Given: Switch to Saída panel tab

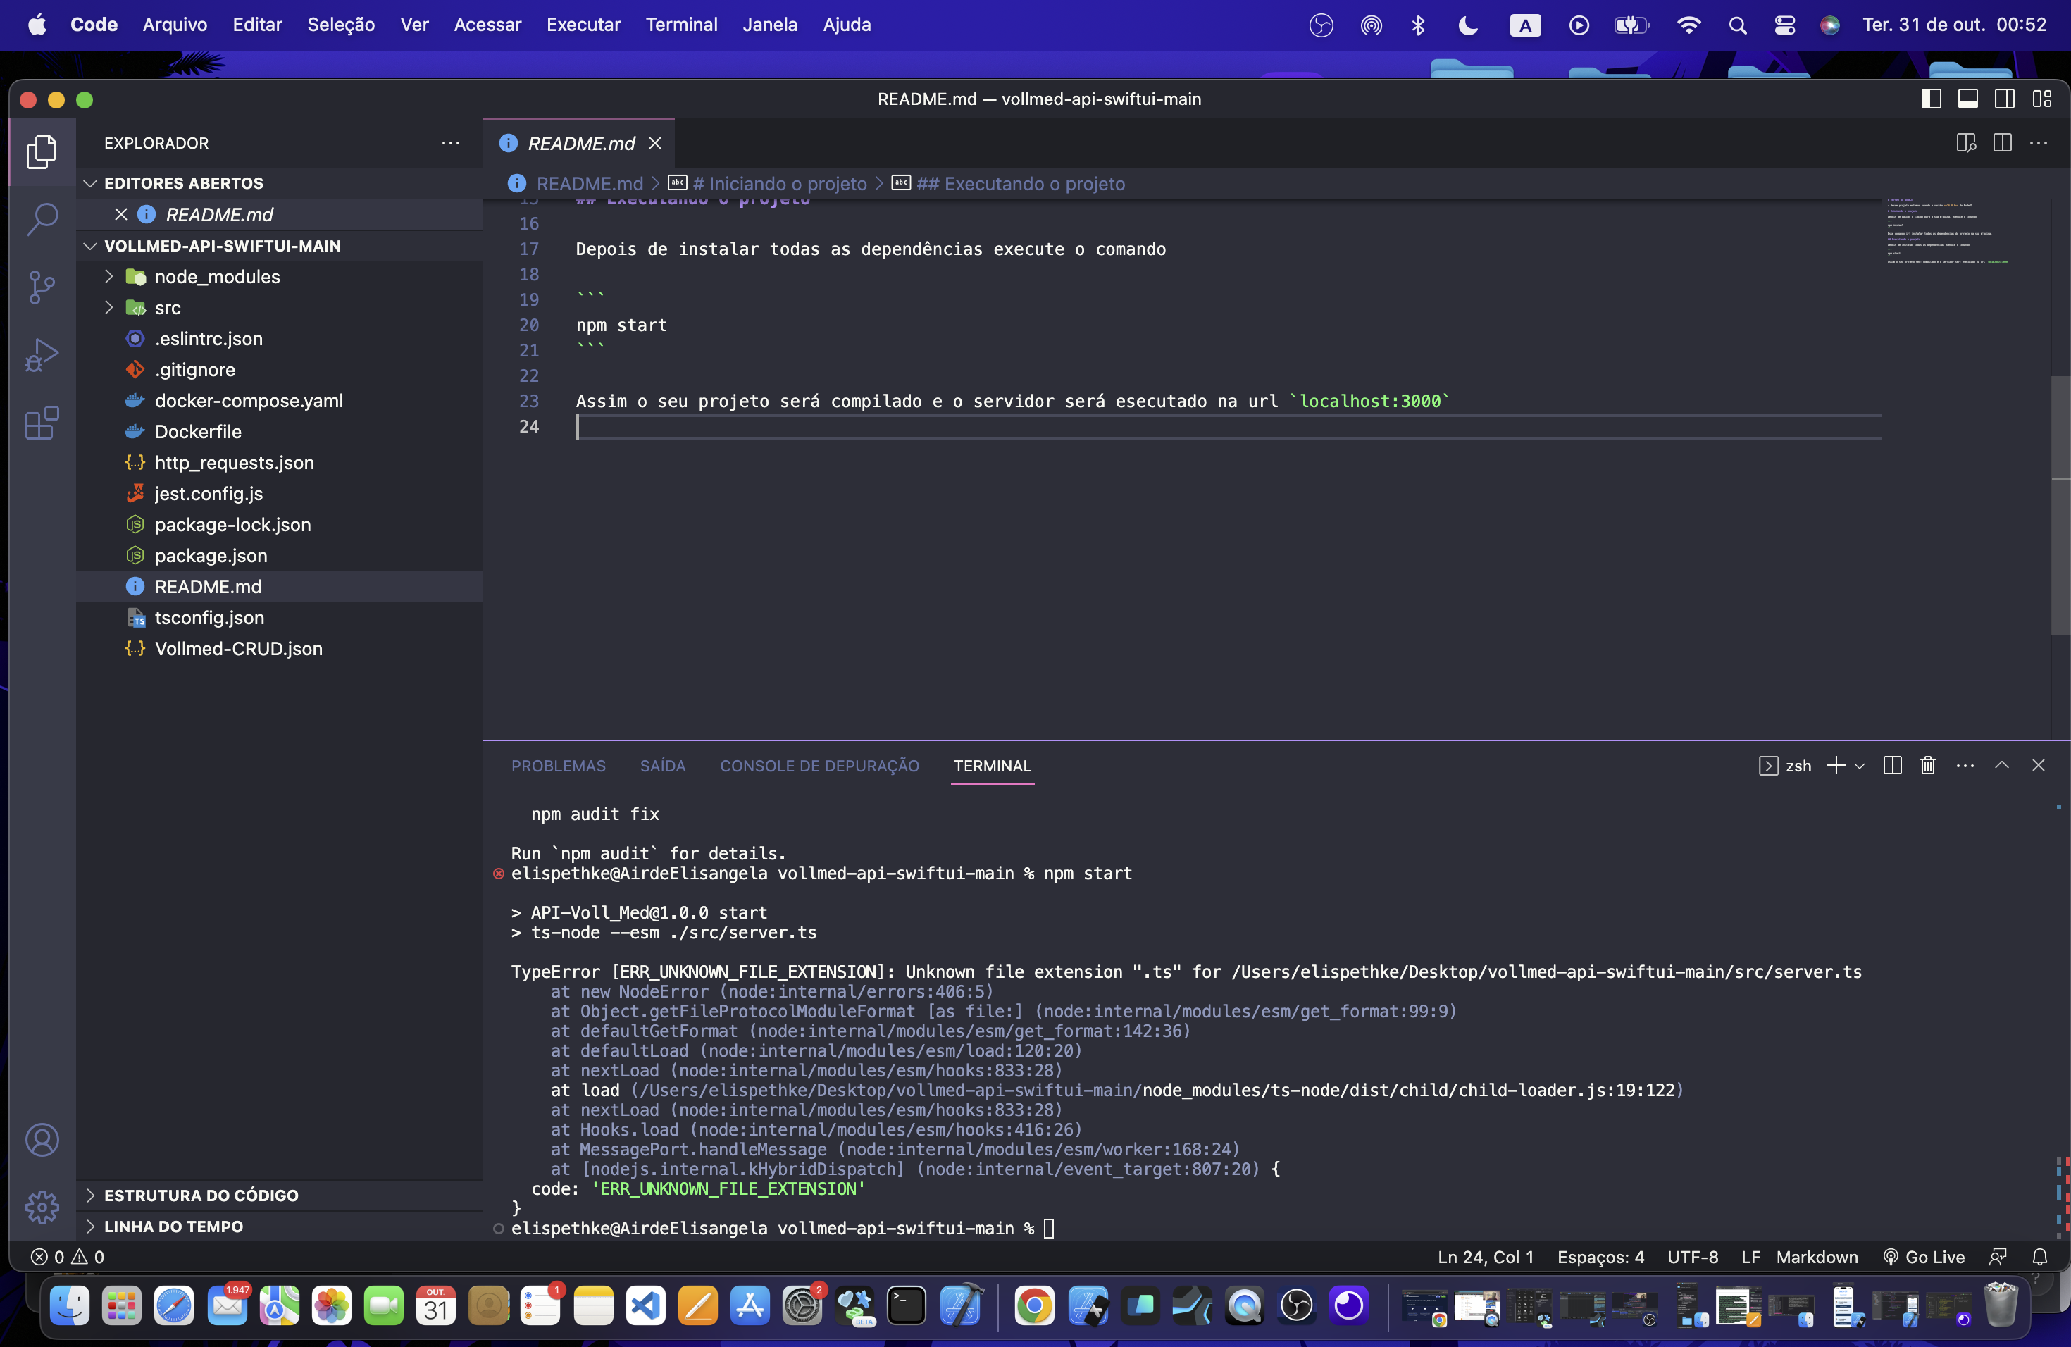Looking at the screenshot, I should point(662,766).
